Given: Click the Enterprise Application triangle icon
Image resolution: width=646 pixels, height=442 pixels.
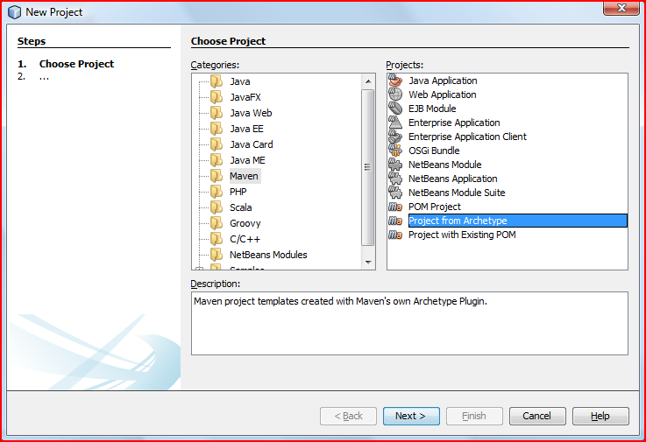Looking at the screenshot, I should point(395,123).
